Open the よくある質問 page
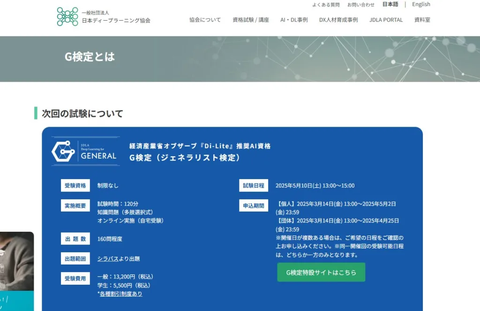The image size is (480, 311). [x=326, y=5]
